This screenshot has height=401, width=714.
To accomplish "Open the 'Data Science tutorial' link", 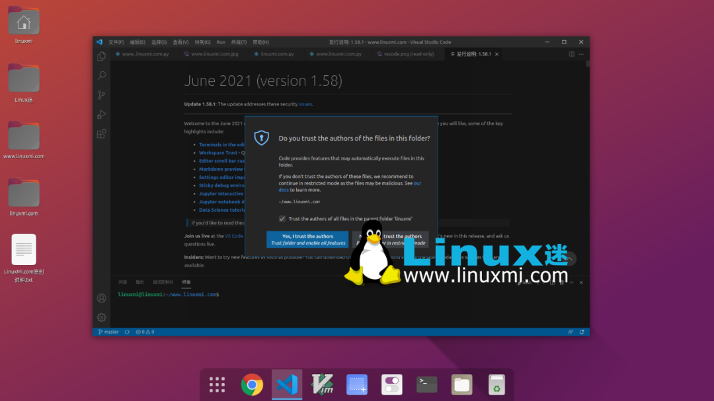I will coord(221,210).
